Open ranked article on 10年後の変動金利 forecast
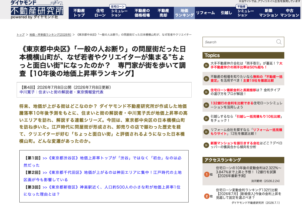The width and height of the screenshot is (302, 206). 249,172
